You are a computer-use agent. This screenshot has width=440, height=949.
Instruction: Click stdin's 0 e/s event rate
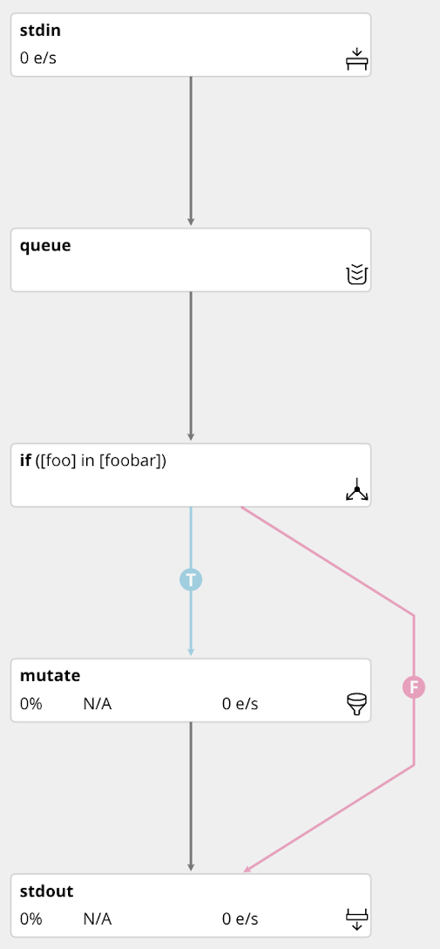coord(38,58)
